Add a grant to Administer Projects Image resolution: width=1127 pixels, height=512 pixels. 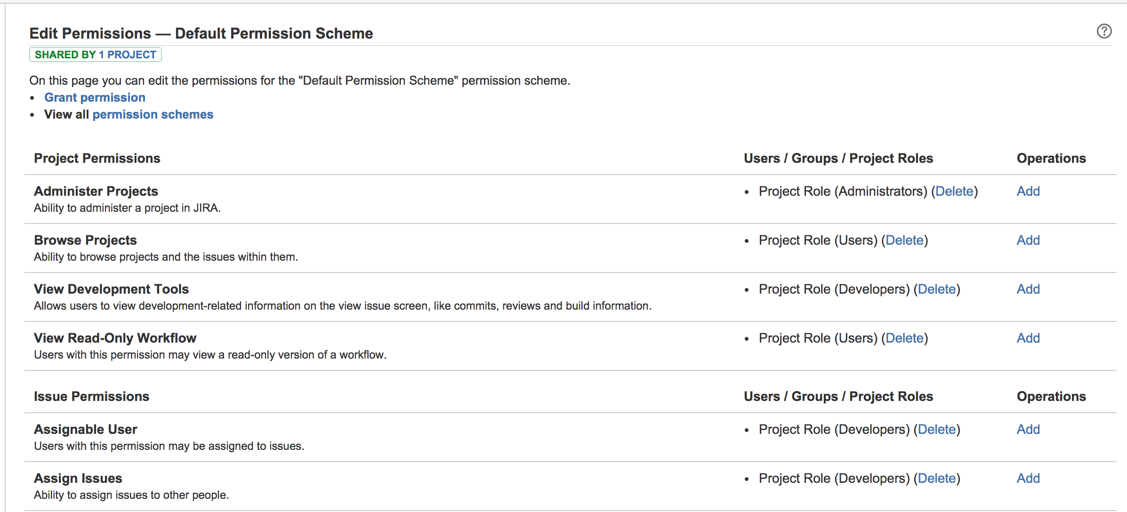click(x=1028, y=191)
